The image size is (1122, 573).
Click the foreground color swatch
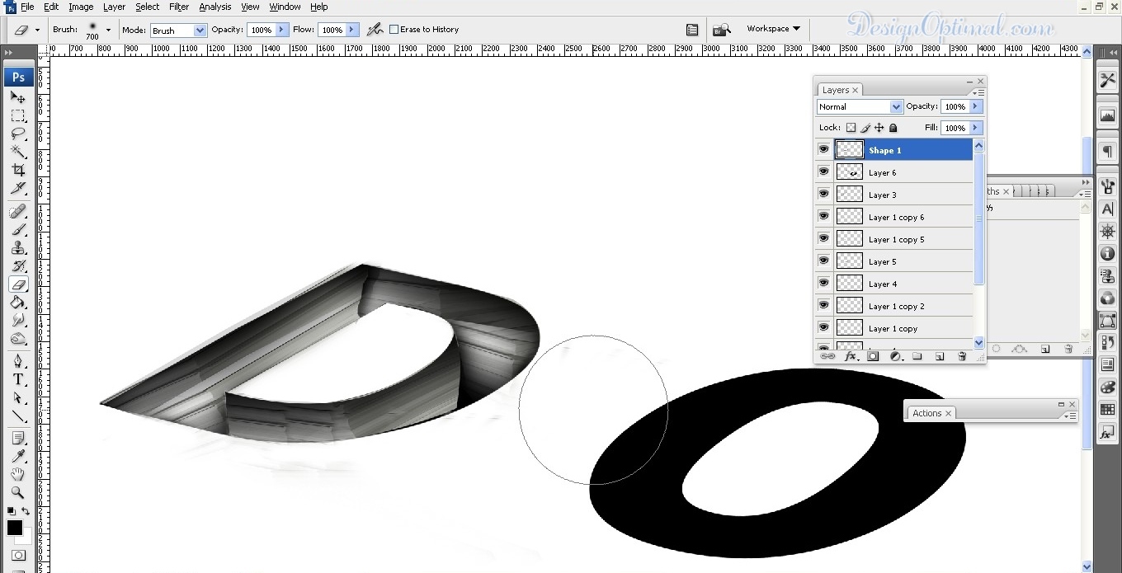coord(15,528)
